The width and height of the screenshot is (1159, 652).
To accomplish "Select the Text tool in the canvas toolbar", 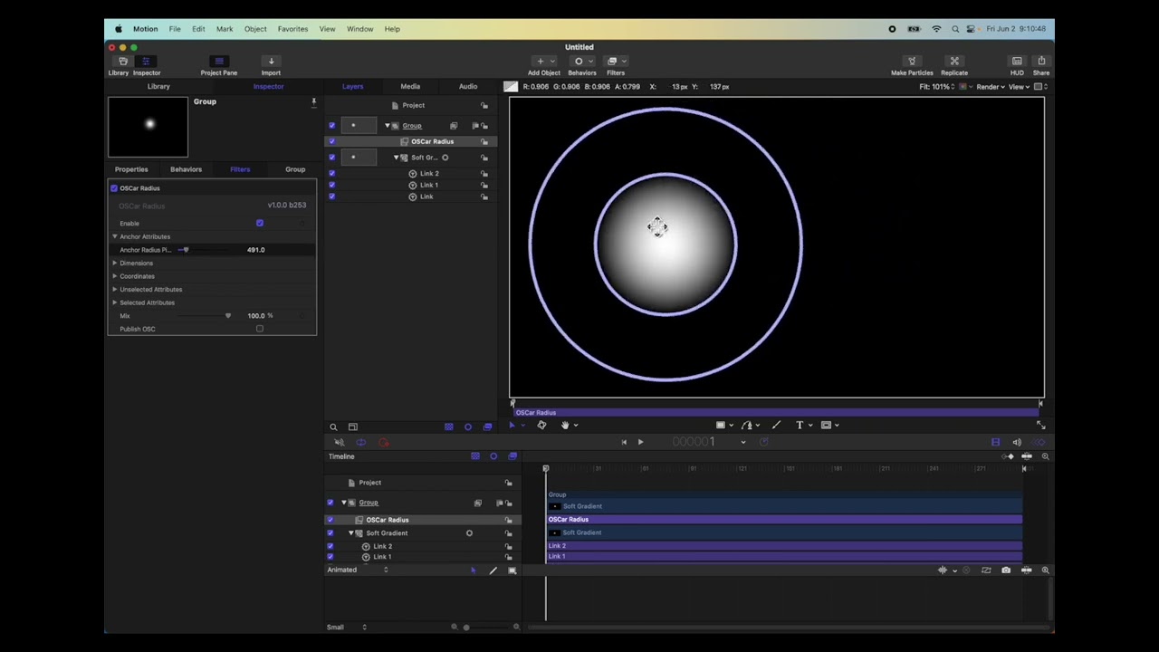I will click(x=799, y=425).
